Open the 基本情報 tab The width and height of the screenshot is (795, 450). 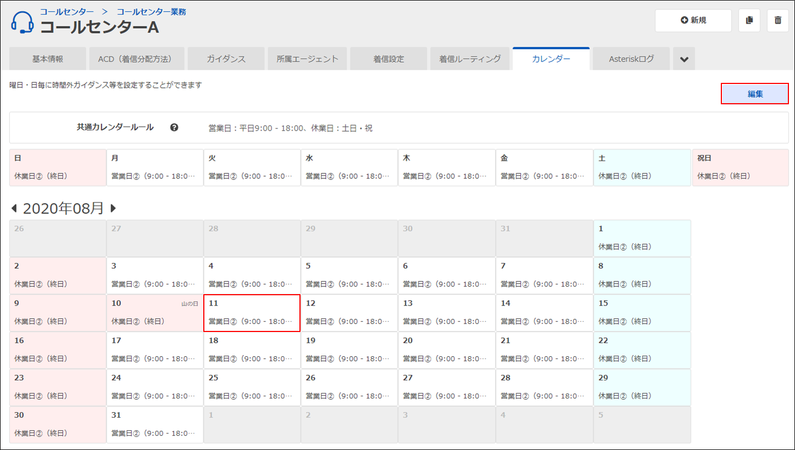coord(48,59)
